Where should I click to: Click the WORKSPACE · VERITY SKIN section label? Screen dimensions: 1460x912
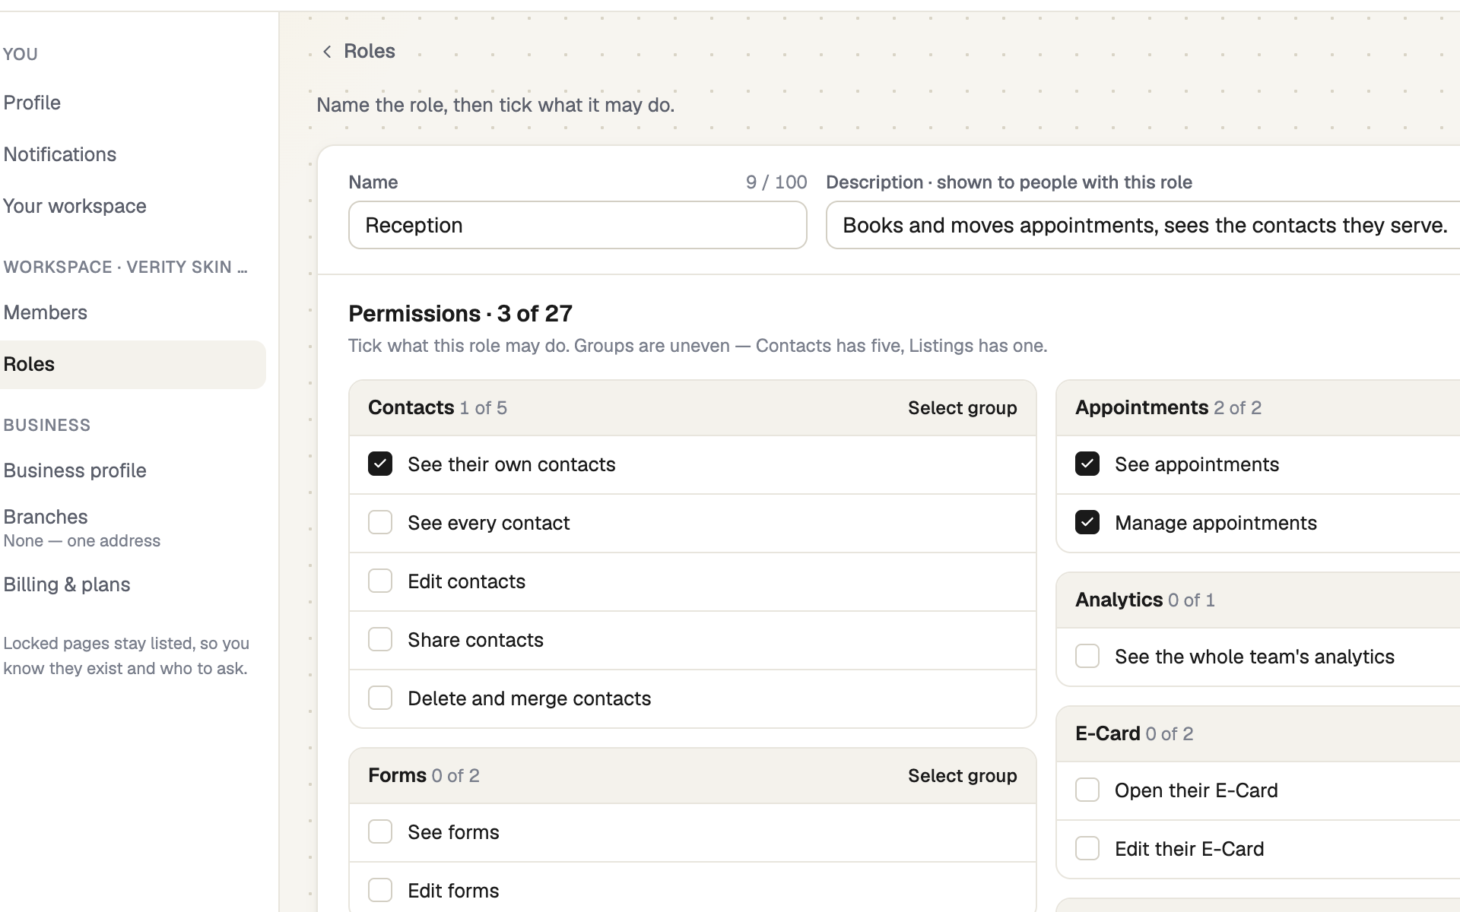tap(125, 268)
